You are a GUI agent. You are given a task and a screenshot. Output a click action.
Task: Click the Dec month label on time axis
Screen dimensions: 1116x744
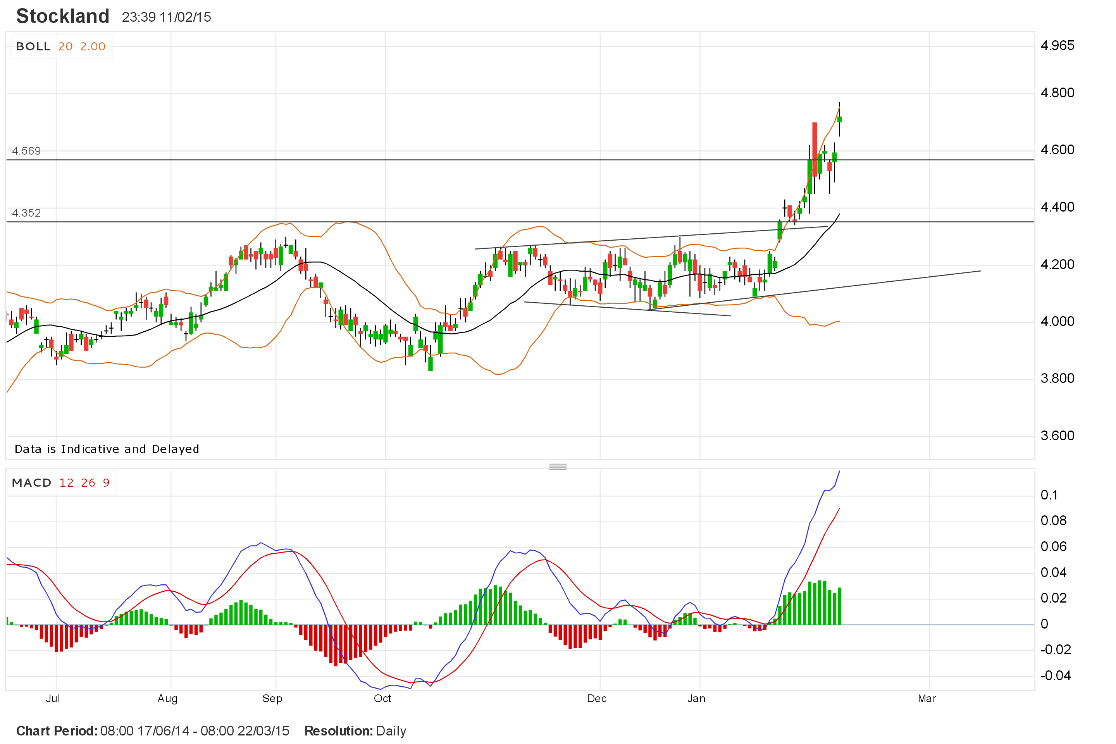596,698
